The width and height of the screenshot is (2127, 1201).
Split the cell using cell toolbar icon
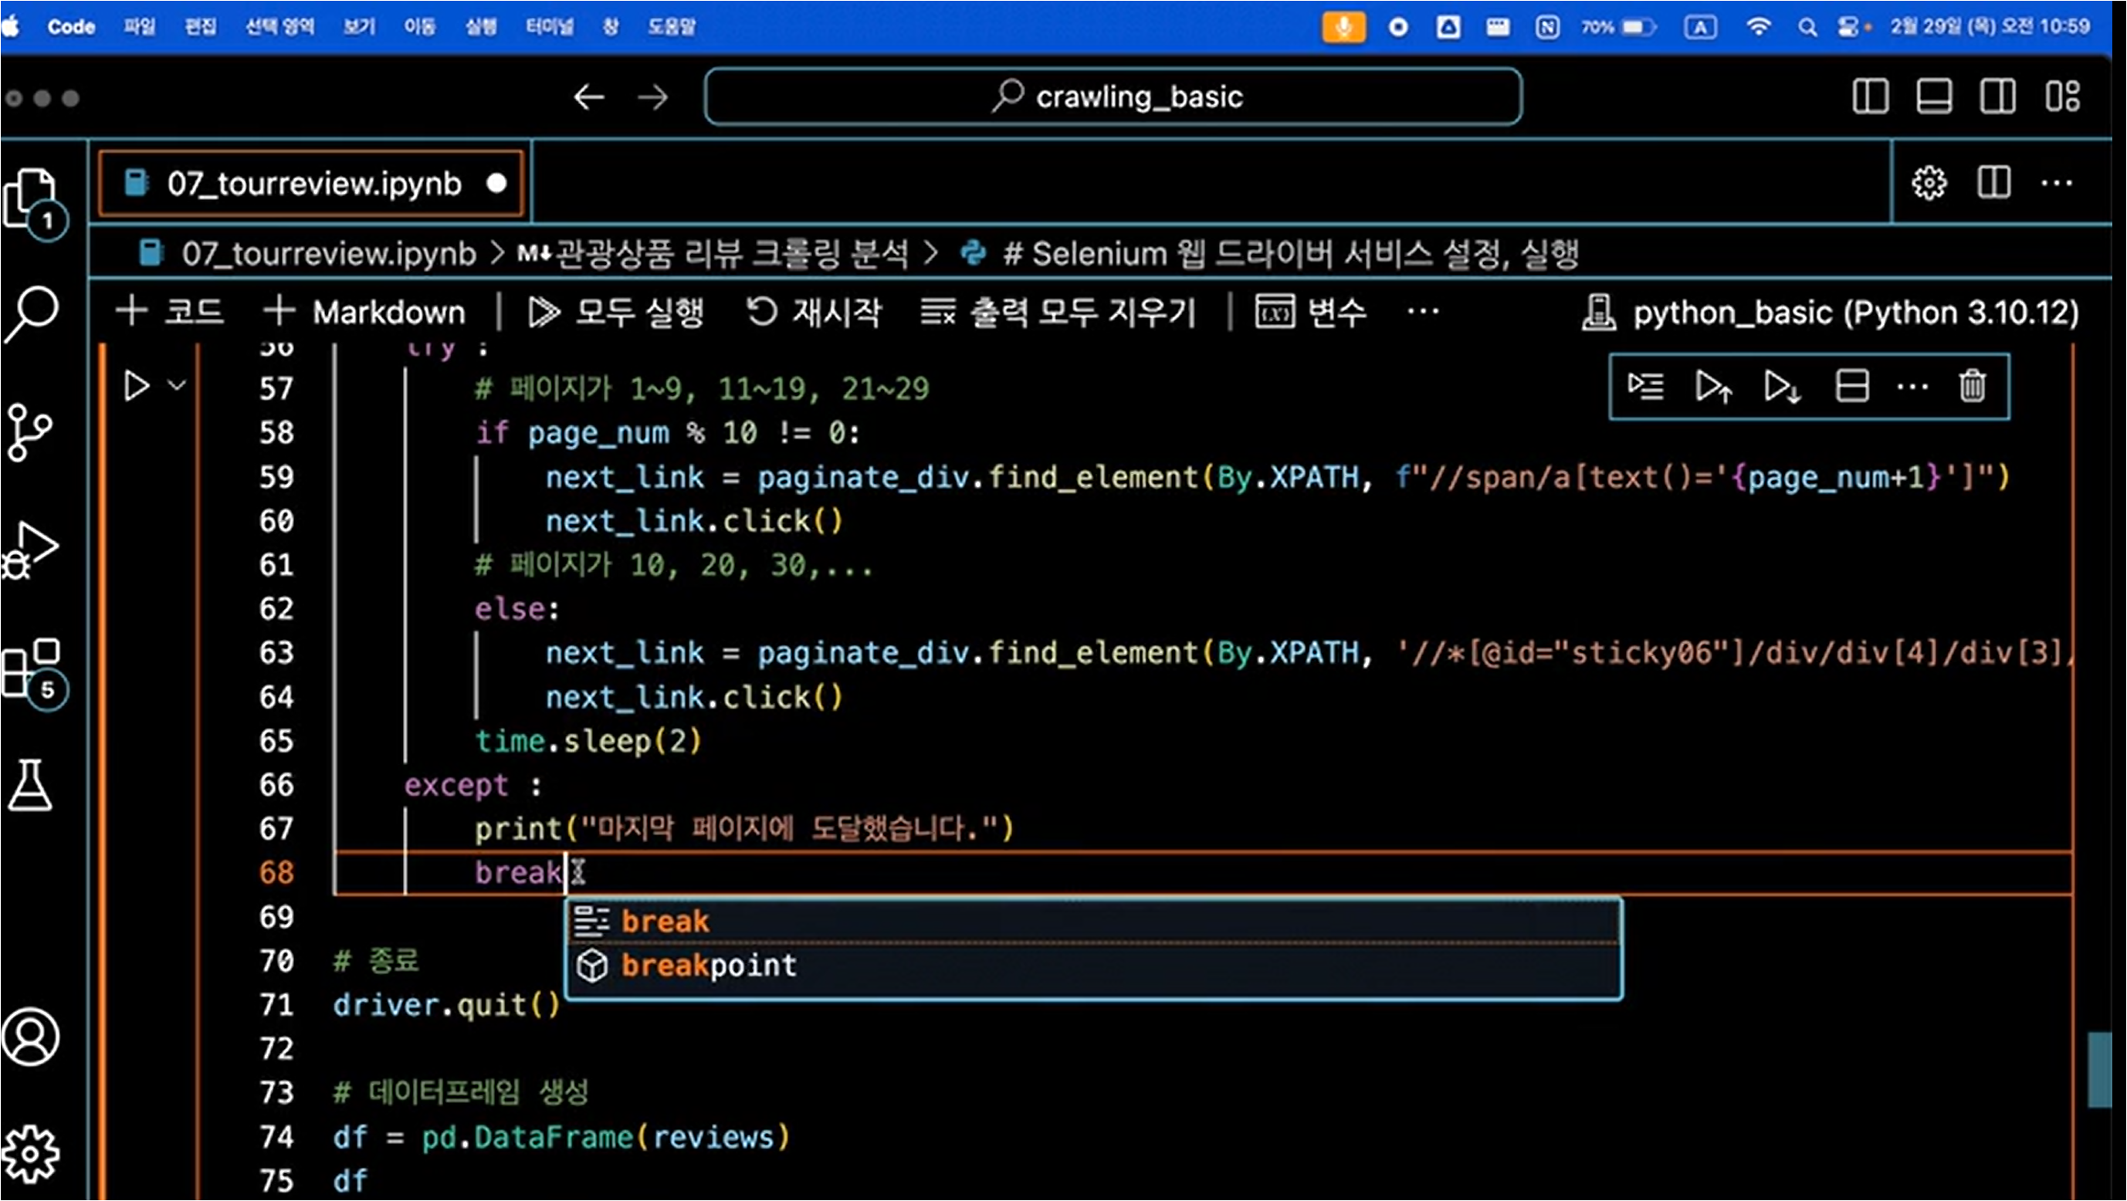1851,386
